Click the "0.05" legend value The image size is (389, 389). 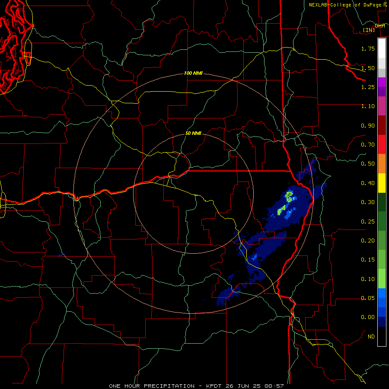click(x=368, y=298)
